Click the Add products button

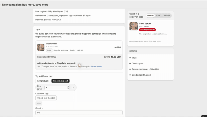(x=43, y=81)
